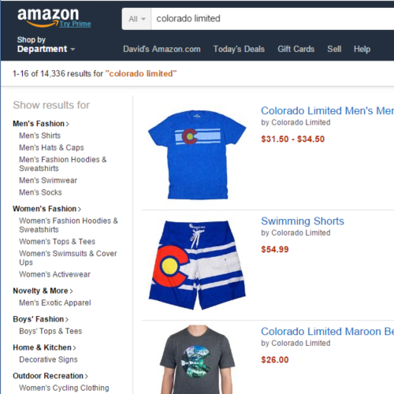Expand the Home & Kitchen category
Image resolution: width=394 pixels, height=394 pixels.
44,348
